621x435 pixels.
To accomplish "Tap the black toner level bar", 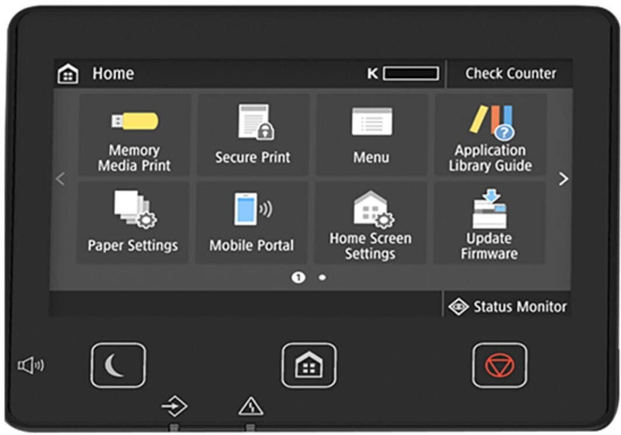I will coord(411,73).
